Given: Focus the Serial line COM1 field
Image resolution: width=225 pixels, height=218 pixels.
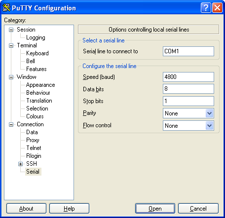Looking at the screenshot, I should click(x=188, y=51).
